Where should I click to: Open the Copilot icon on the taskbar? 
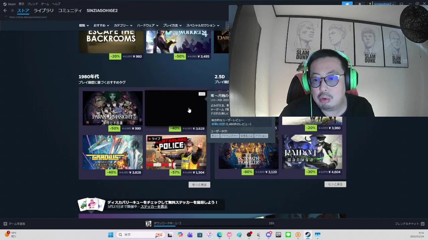pos(180,235)
